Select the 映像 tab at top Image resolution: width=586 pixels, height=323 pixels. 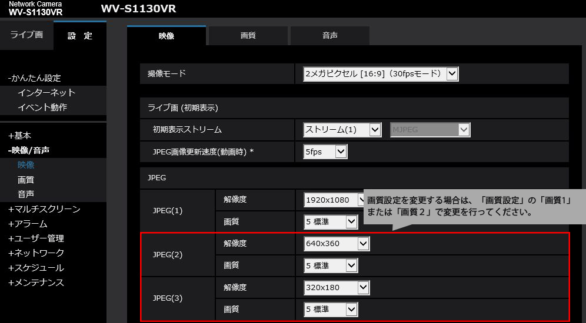167,36
